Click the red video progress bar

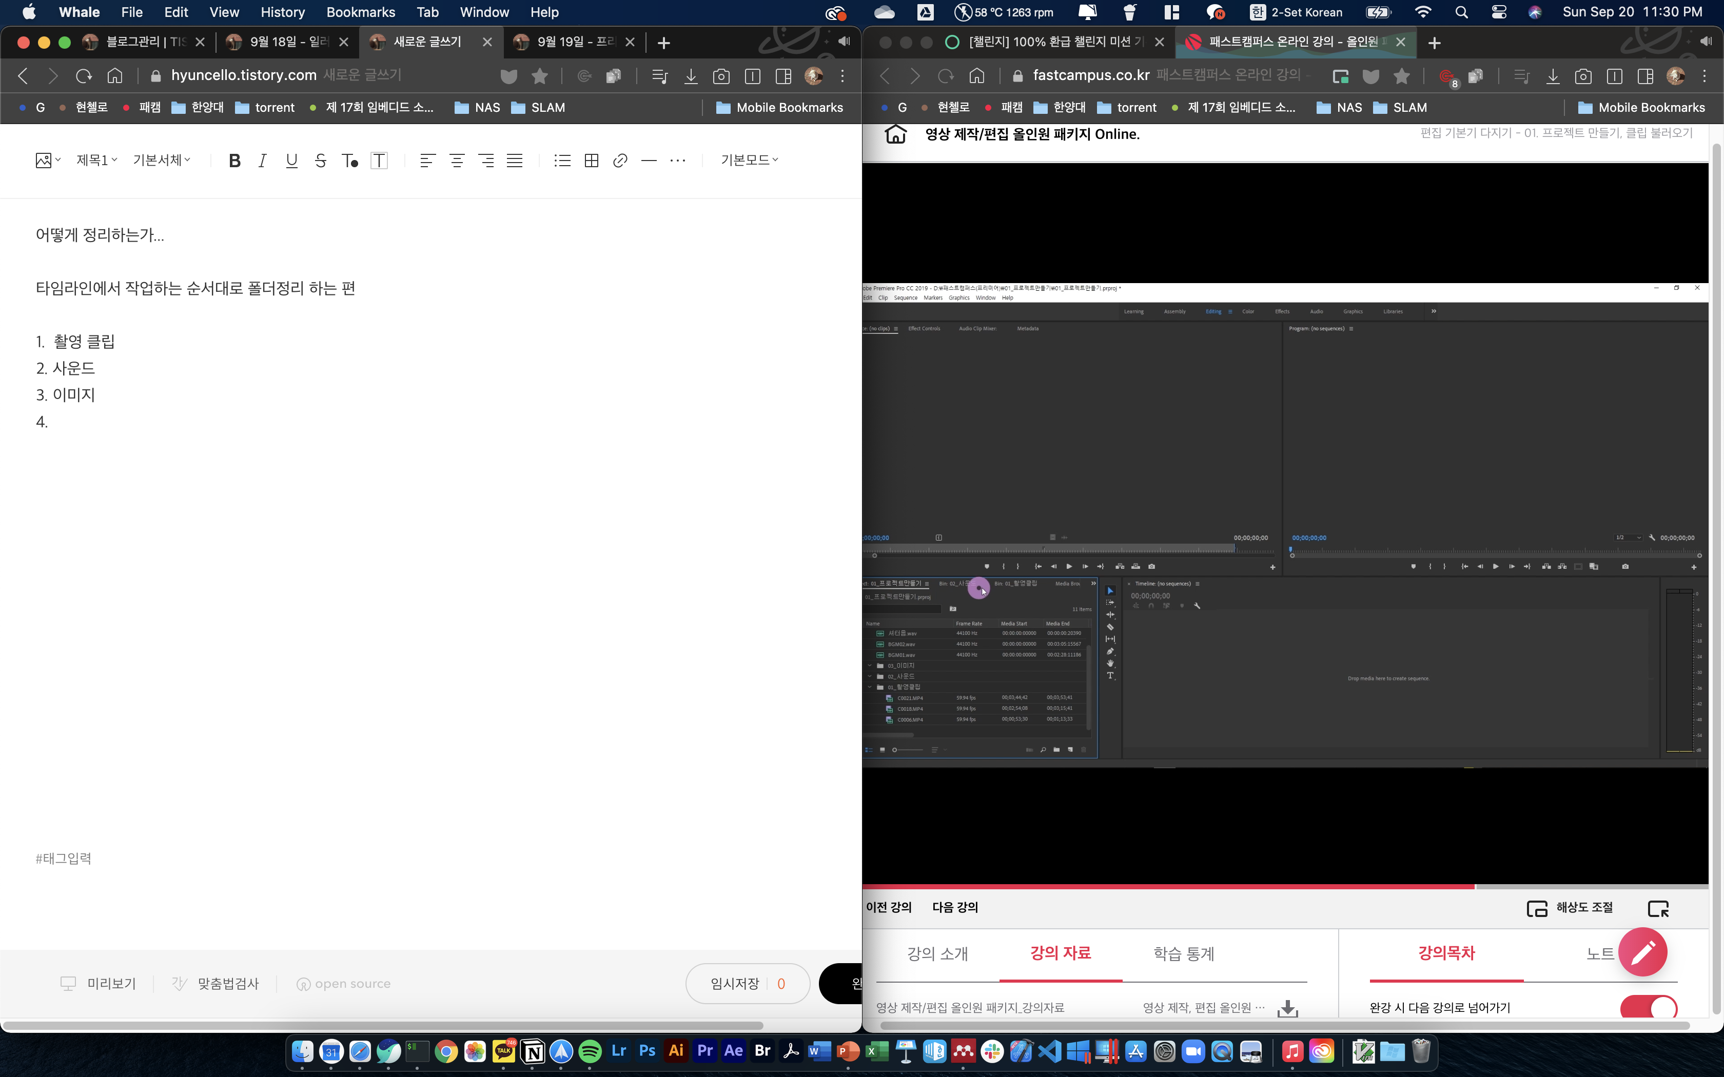(x=1168, y=887)
